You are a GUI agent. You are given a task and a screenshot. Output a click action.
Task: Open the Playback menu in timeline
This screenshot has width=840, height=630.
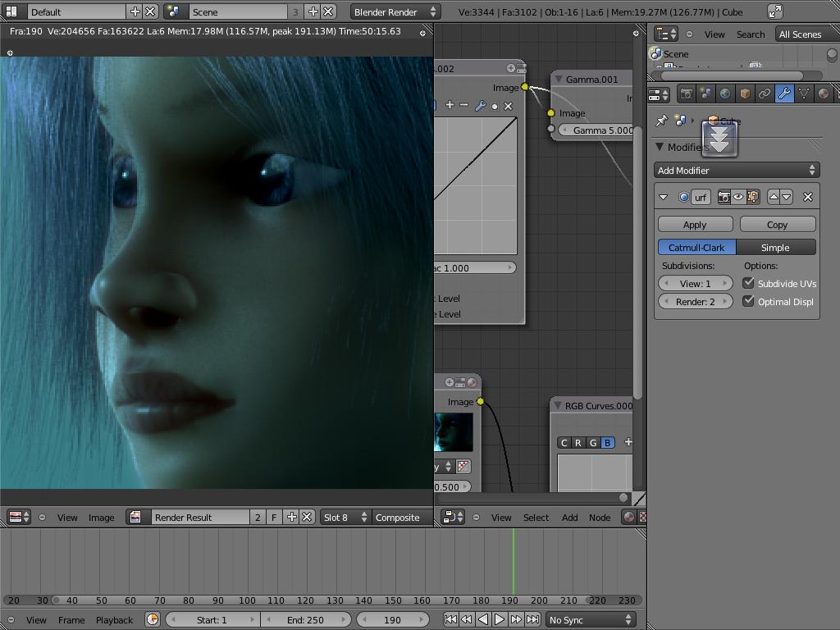[114, 620]
